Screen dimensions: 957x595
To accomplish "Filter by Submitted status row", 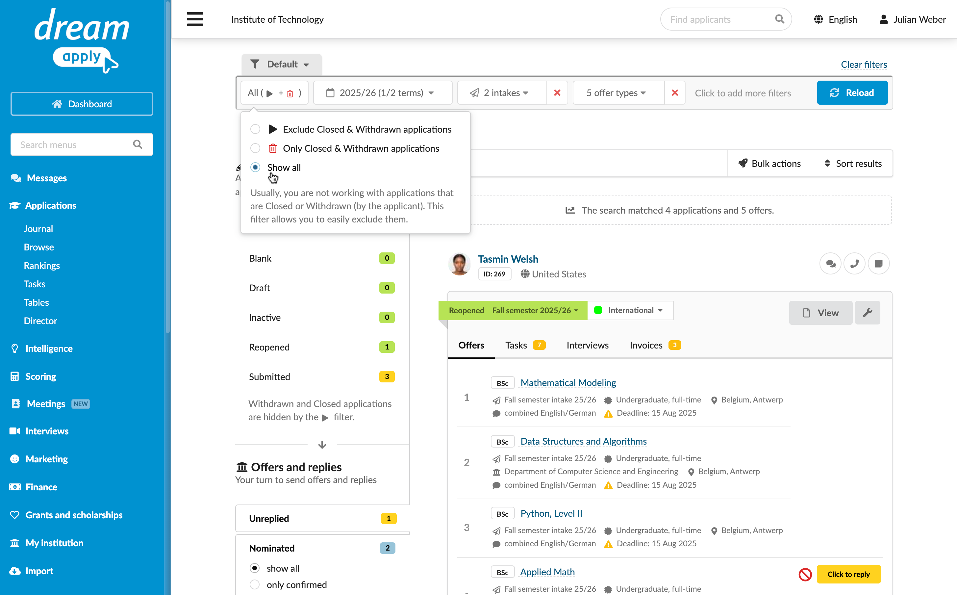I will point(322,377).
